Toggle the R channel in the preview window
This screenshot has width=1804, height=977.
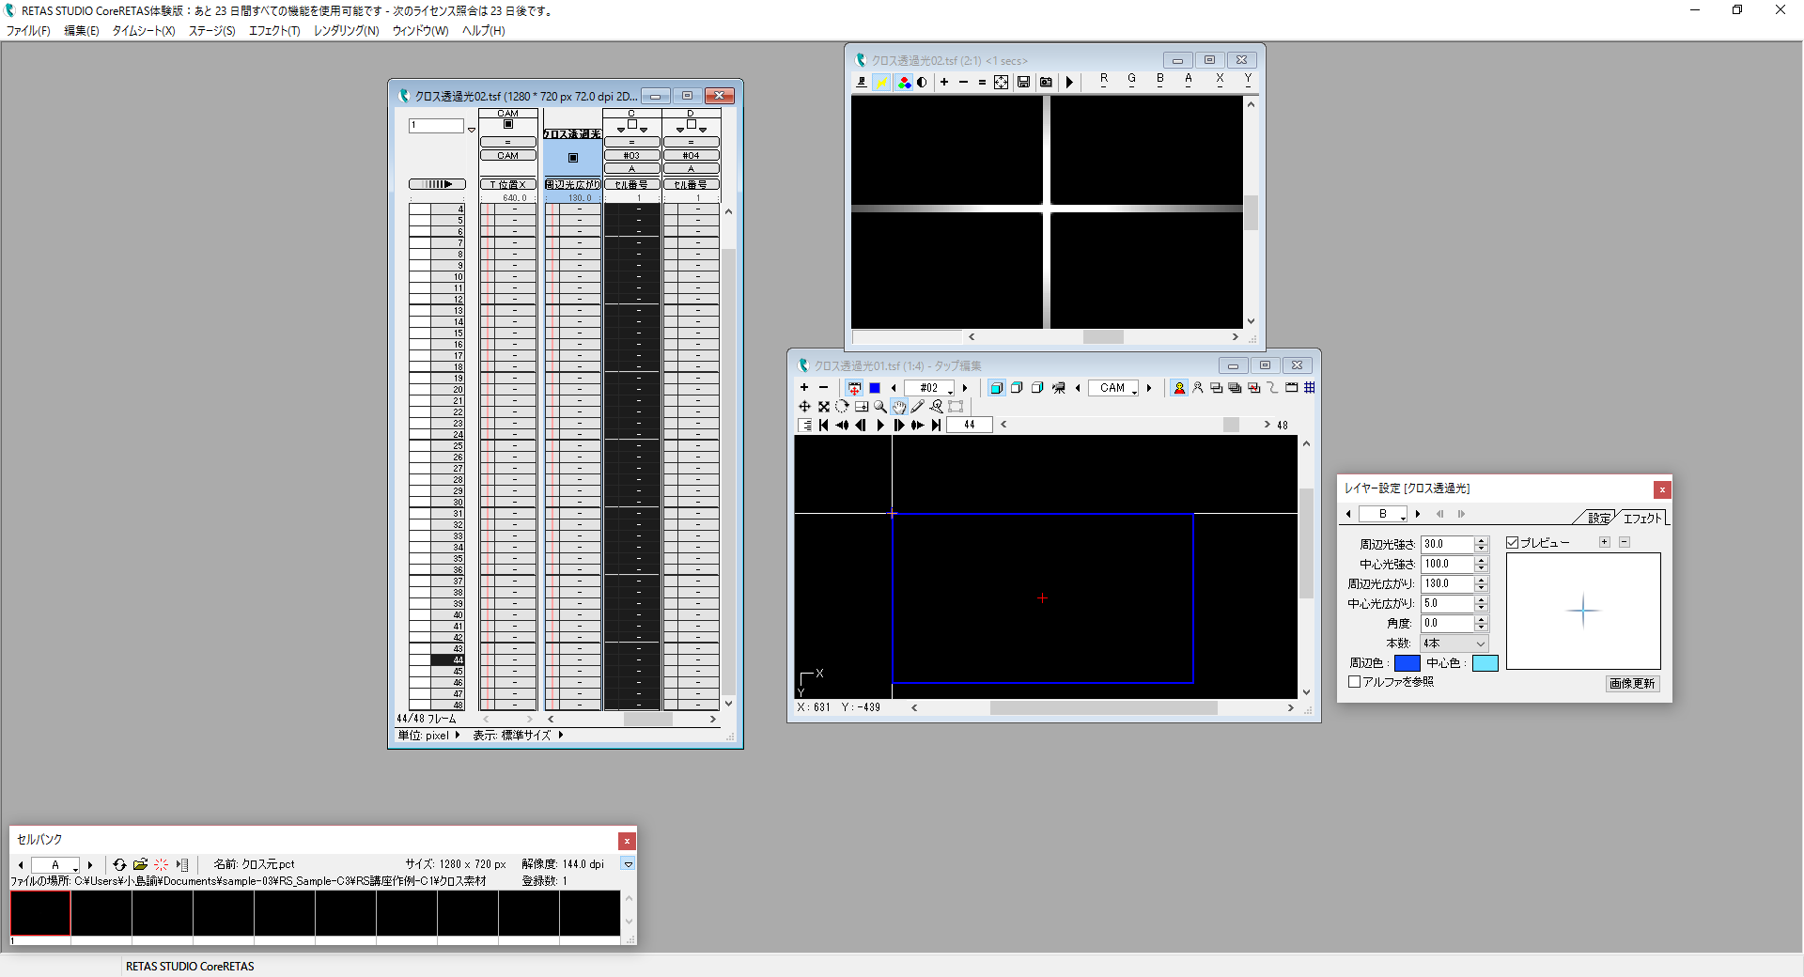(1104, 81)
